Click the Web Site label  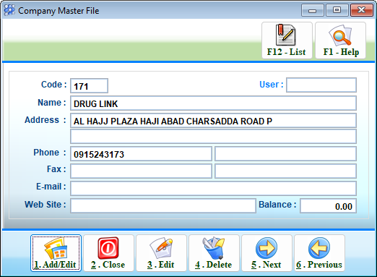[x=45, y=205]
